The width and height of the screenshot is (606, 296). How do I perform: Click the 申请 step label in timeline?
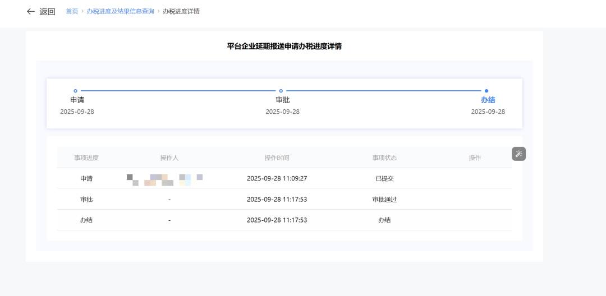(77, 100)
